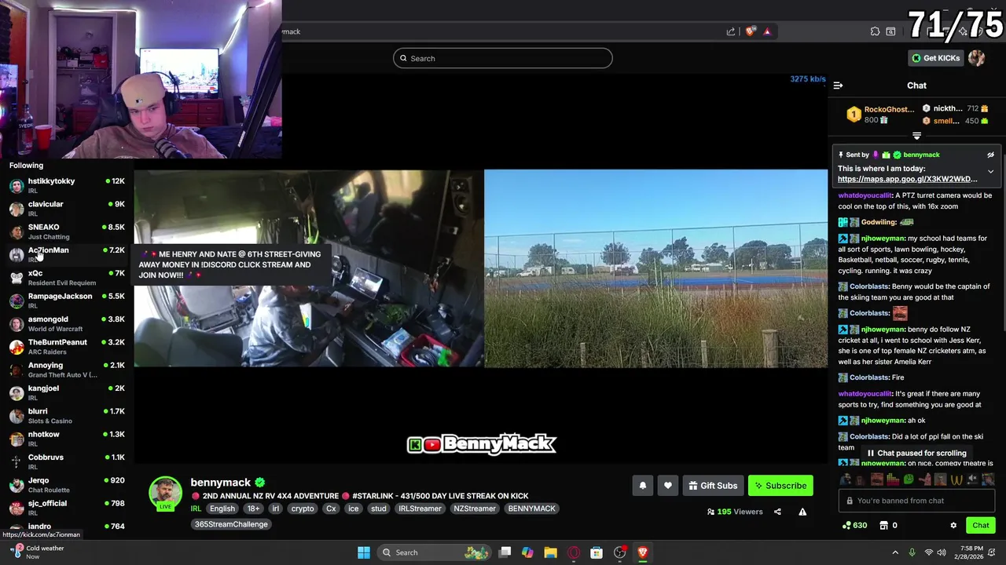Select the IRLStreamer tag
Image resolution: width=1006 pixels, height=565 pixels.
(420, 508)
